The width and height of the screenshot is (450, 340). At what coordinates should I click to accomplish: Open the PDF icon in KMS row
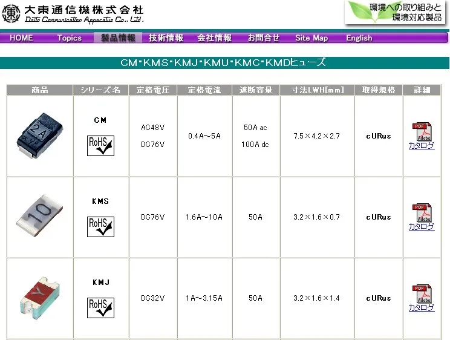422,213
